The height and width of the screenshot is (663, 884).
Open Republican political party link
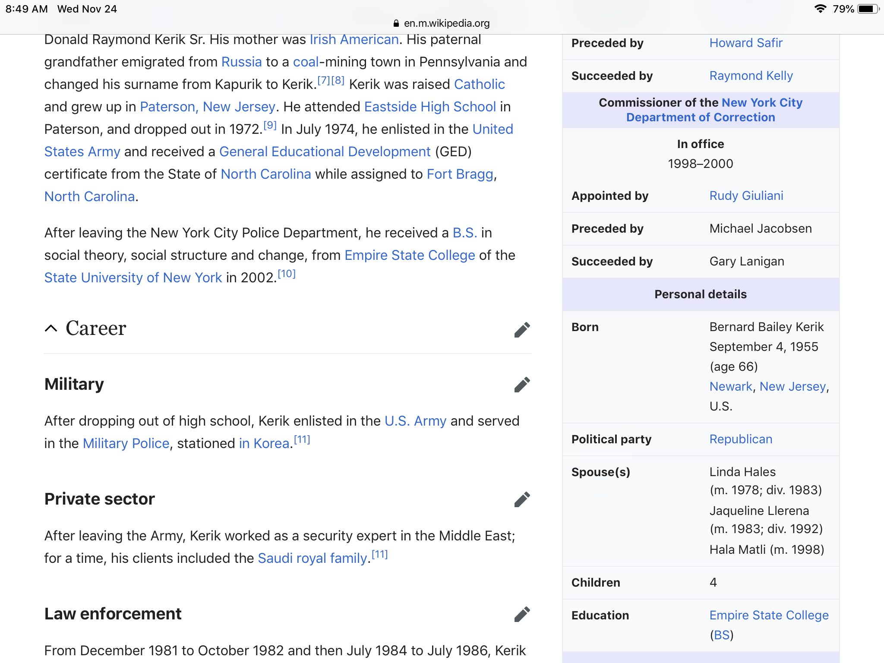(x=741, y=439)
